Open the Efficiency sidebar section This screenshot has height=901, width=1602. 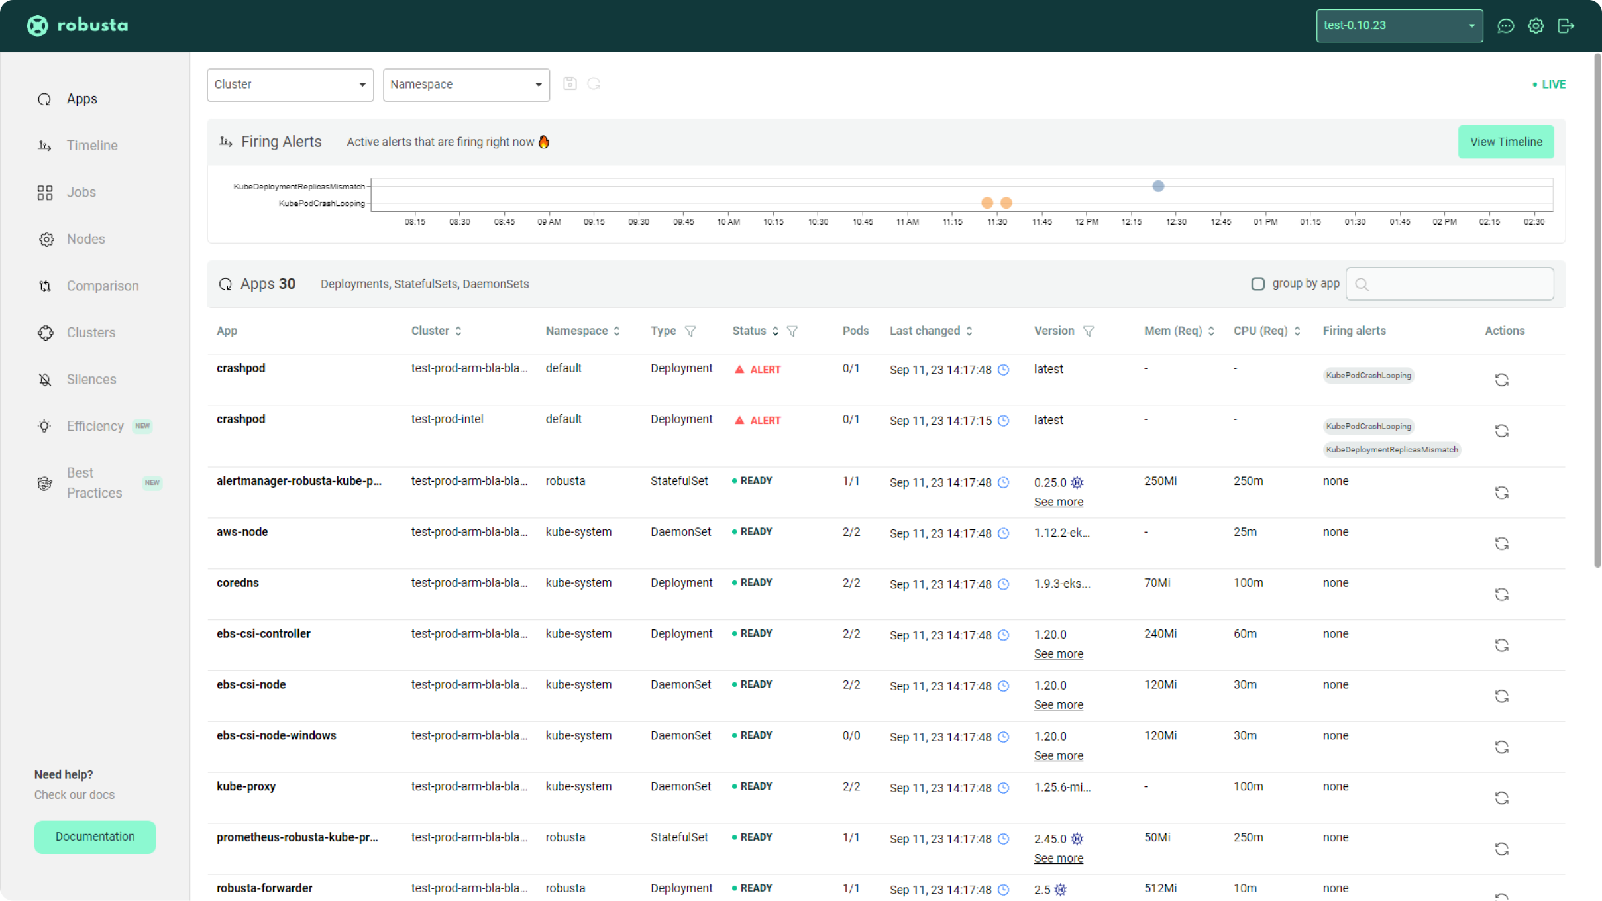[95, 426]
